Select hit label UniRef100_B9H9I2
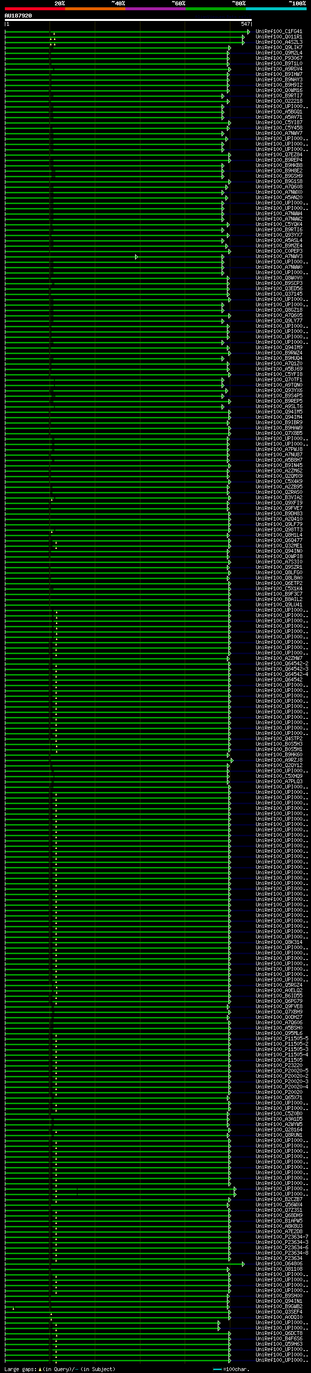 click(279, 85)
